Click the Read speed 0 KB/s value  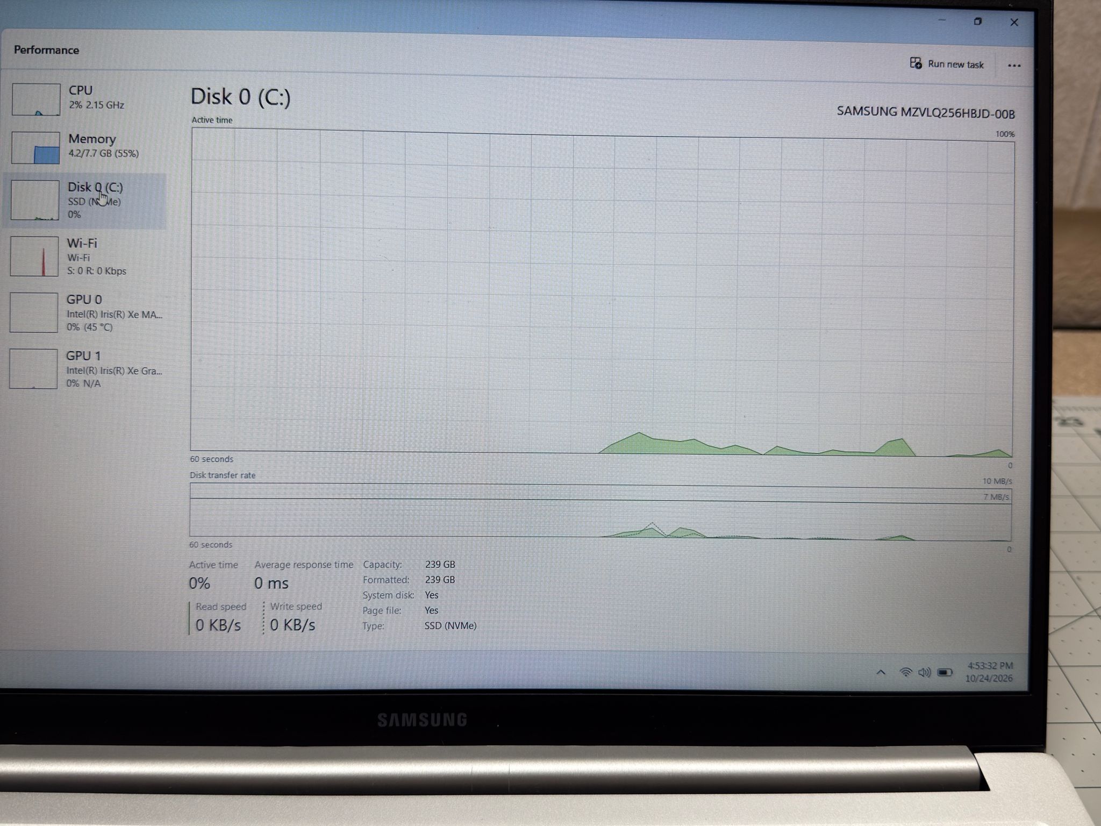[218, 625]
